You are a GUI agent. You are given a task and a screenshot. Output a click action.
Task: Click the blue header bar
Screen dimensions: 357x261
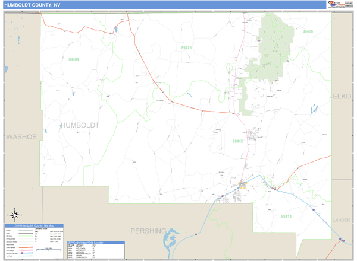pyautogui.click(x=178, y=5)
